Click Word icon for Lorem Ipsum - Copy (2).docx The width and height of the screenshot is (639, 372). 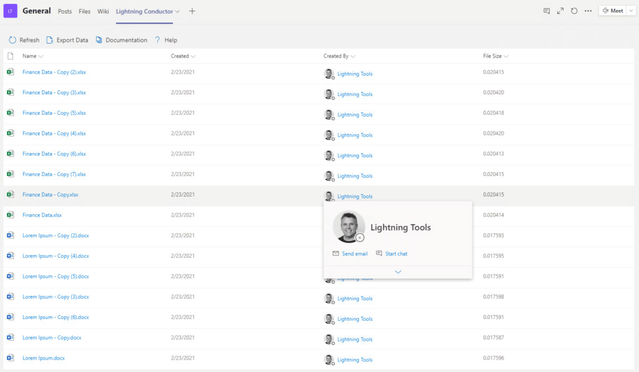[10, 235]
